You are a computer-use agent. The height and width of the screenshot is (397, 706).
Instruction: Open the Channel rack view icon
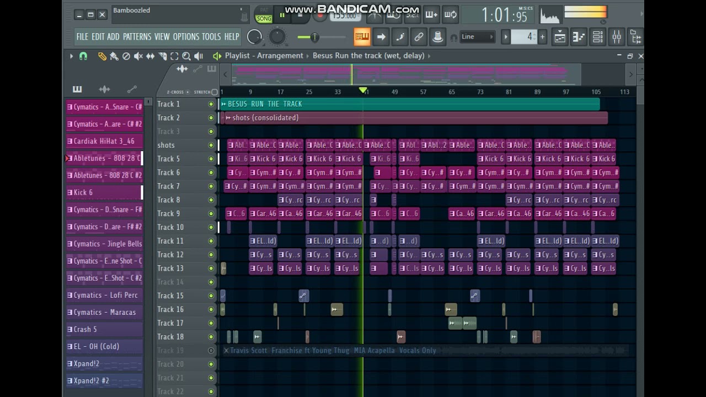pyautogui.click(x=598, y=37)
